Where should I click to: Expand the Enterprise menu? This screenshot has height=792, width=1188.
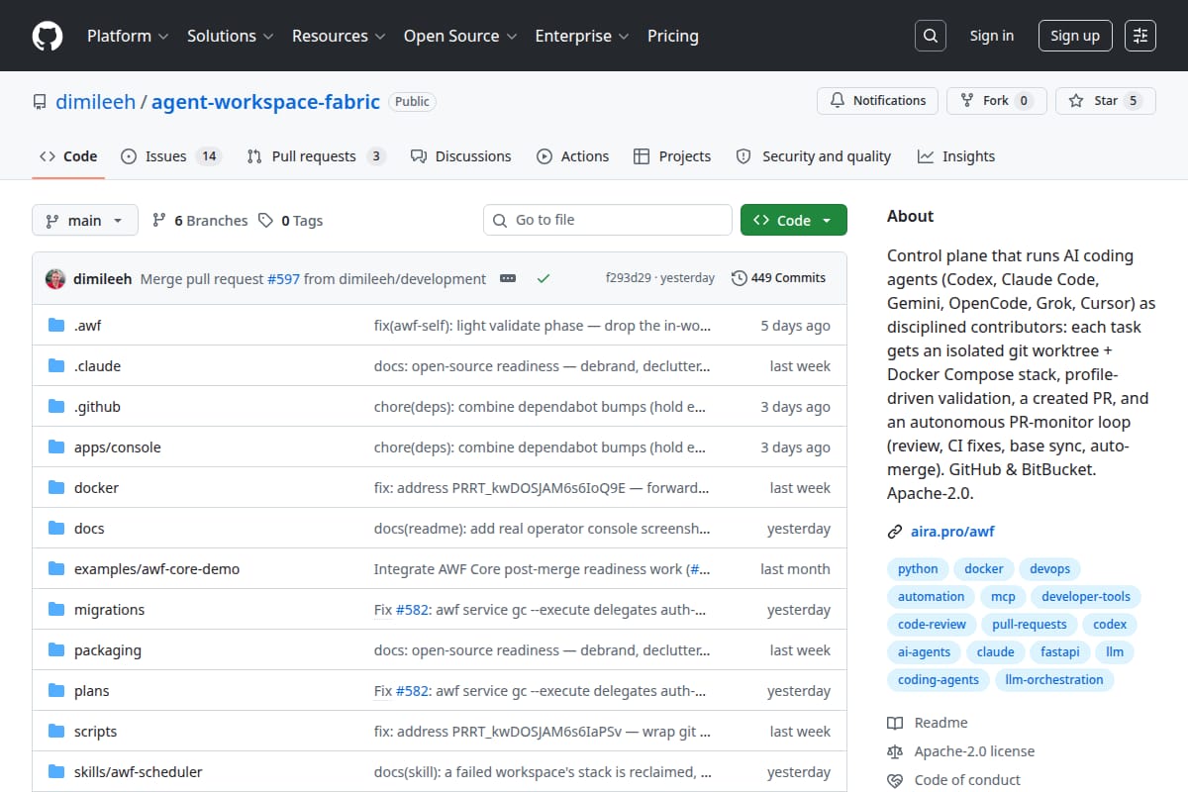tap(582, 36)
